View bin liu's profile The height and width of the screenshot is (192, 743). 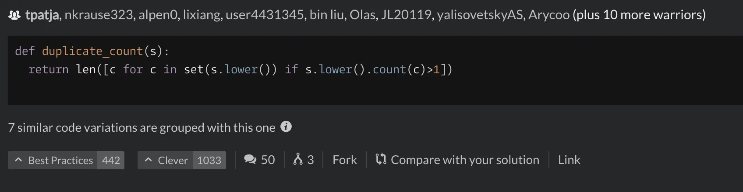point(327,15)
